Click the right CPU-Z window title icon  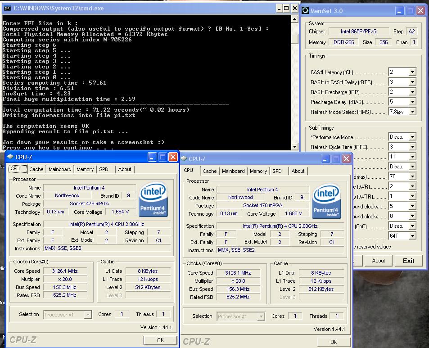[x=184, y=158]
